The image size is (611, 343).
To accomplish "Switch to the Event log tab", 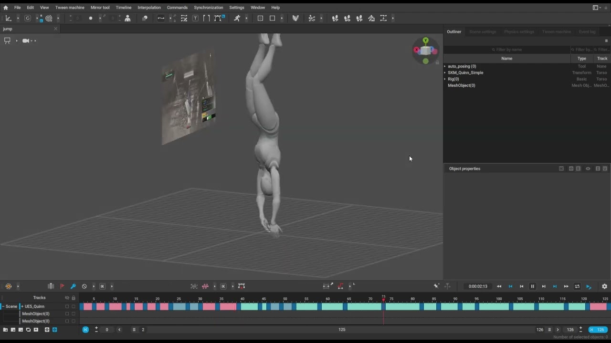I will [x=587, y=32].
